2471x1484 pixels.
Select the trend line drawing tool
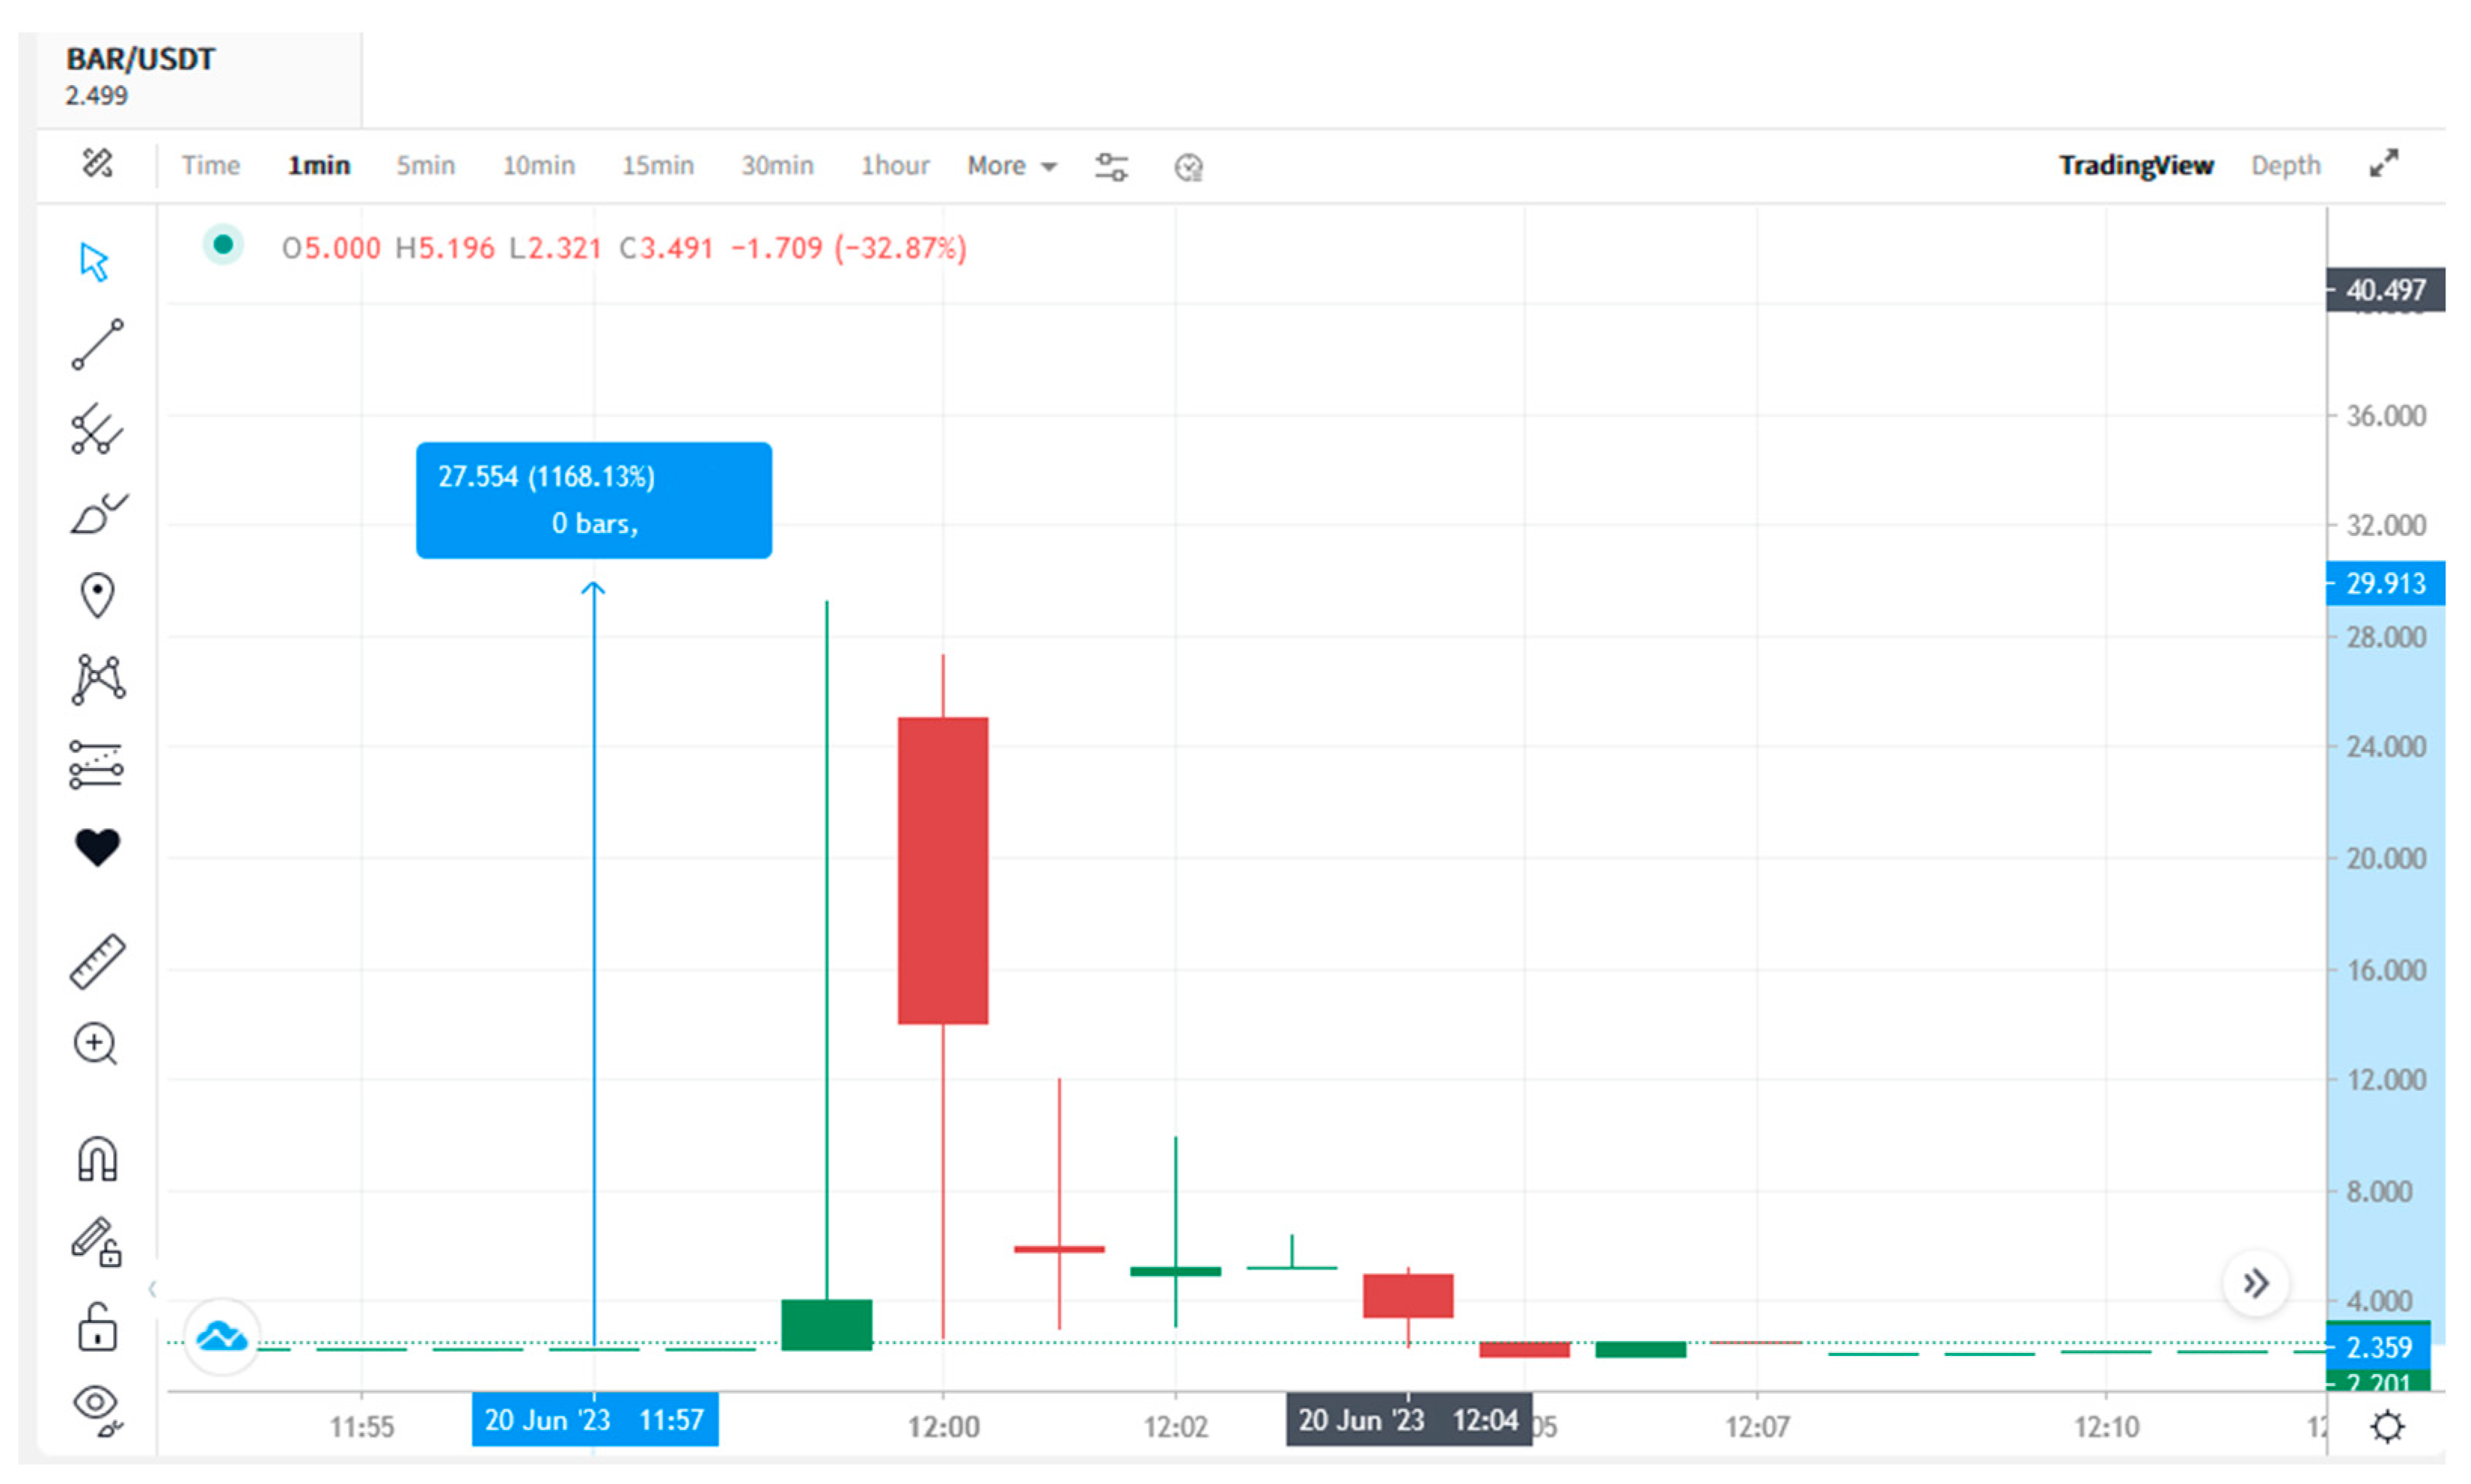coord(97,345)
